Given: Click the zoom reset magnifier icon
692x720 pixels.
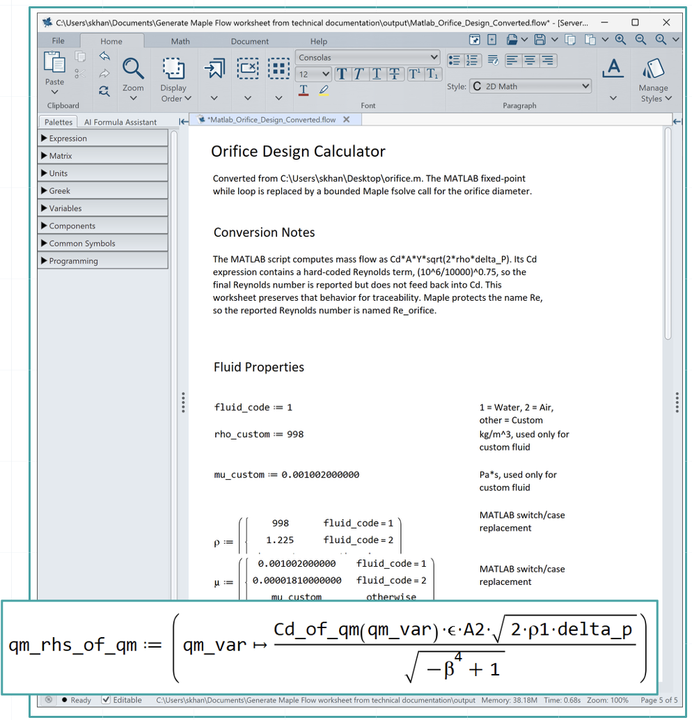Looking at the screenshot, I should point(661,40).
